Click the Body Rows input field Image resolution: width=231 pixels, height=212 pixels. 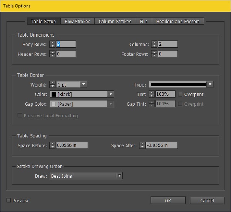coord(66,44)
